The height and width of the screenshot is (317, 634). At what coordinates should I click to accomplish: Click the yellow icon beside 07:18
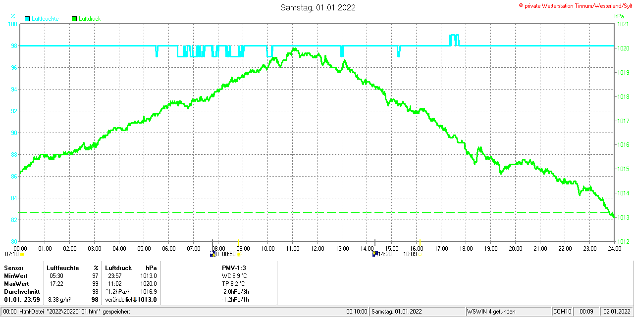(22, 254)
